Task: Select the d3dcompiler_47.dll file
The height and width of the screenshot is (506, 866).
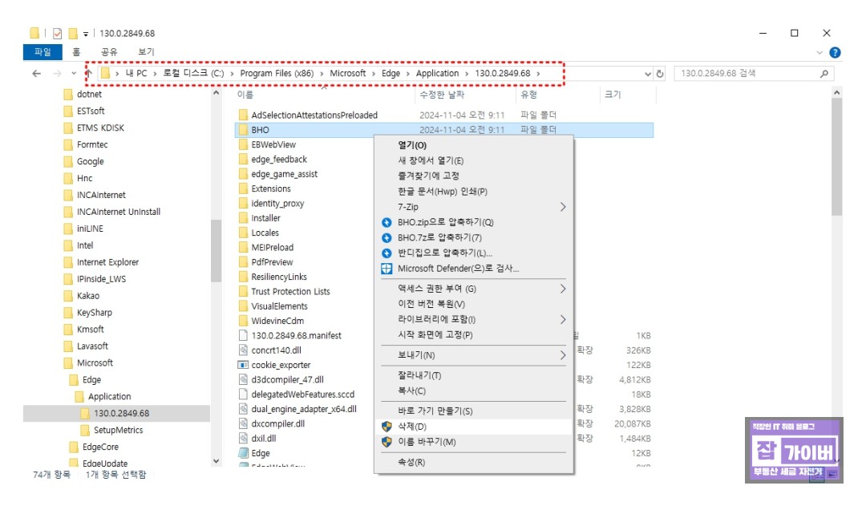Action: pos(287,380)
